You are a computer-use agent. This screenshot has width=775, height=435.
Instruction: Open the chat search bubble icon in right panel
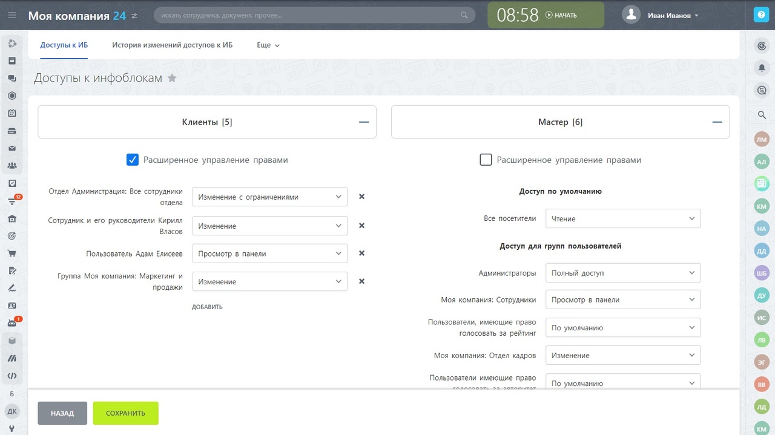coord(762,90)
